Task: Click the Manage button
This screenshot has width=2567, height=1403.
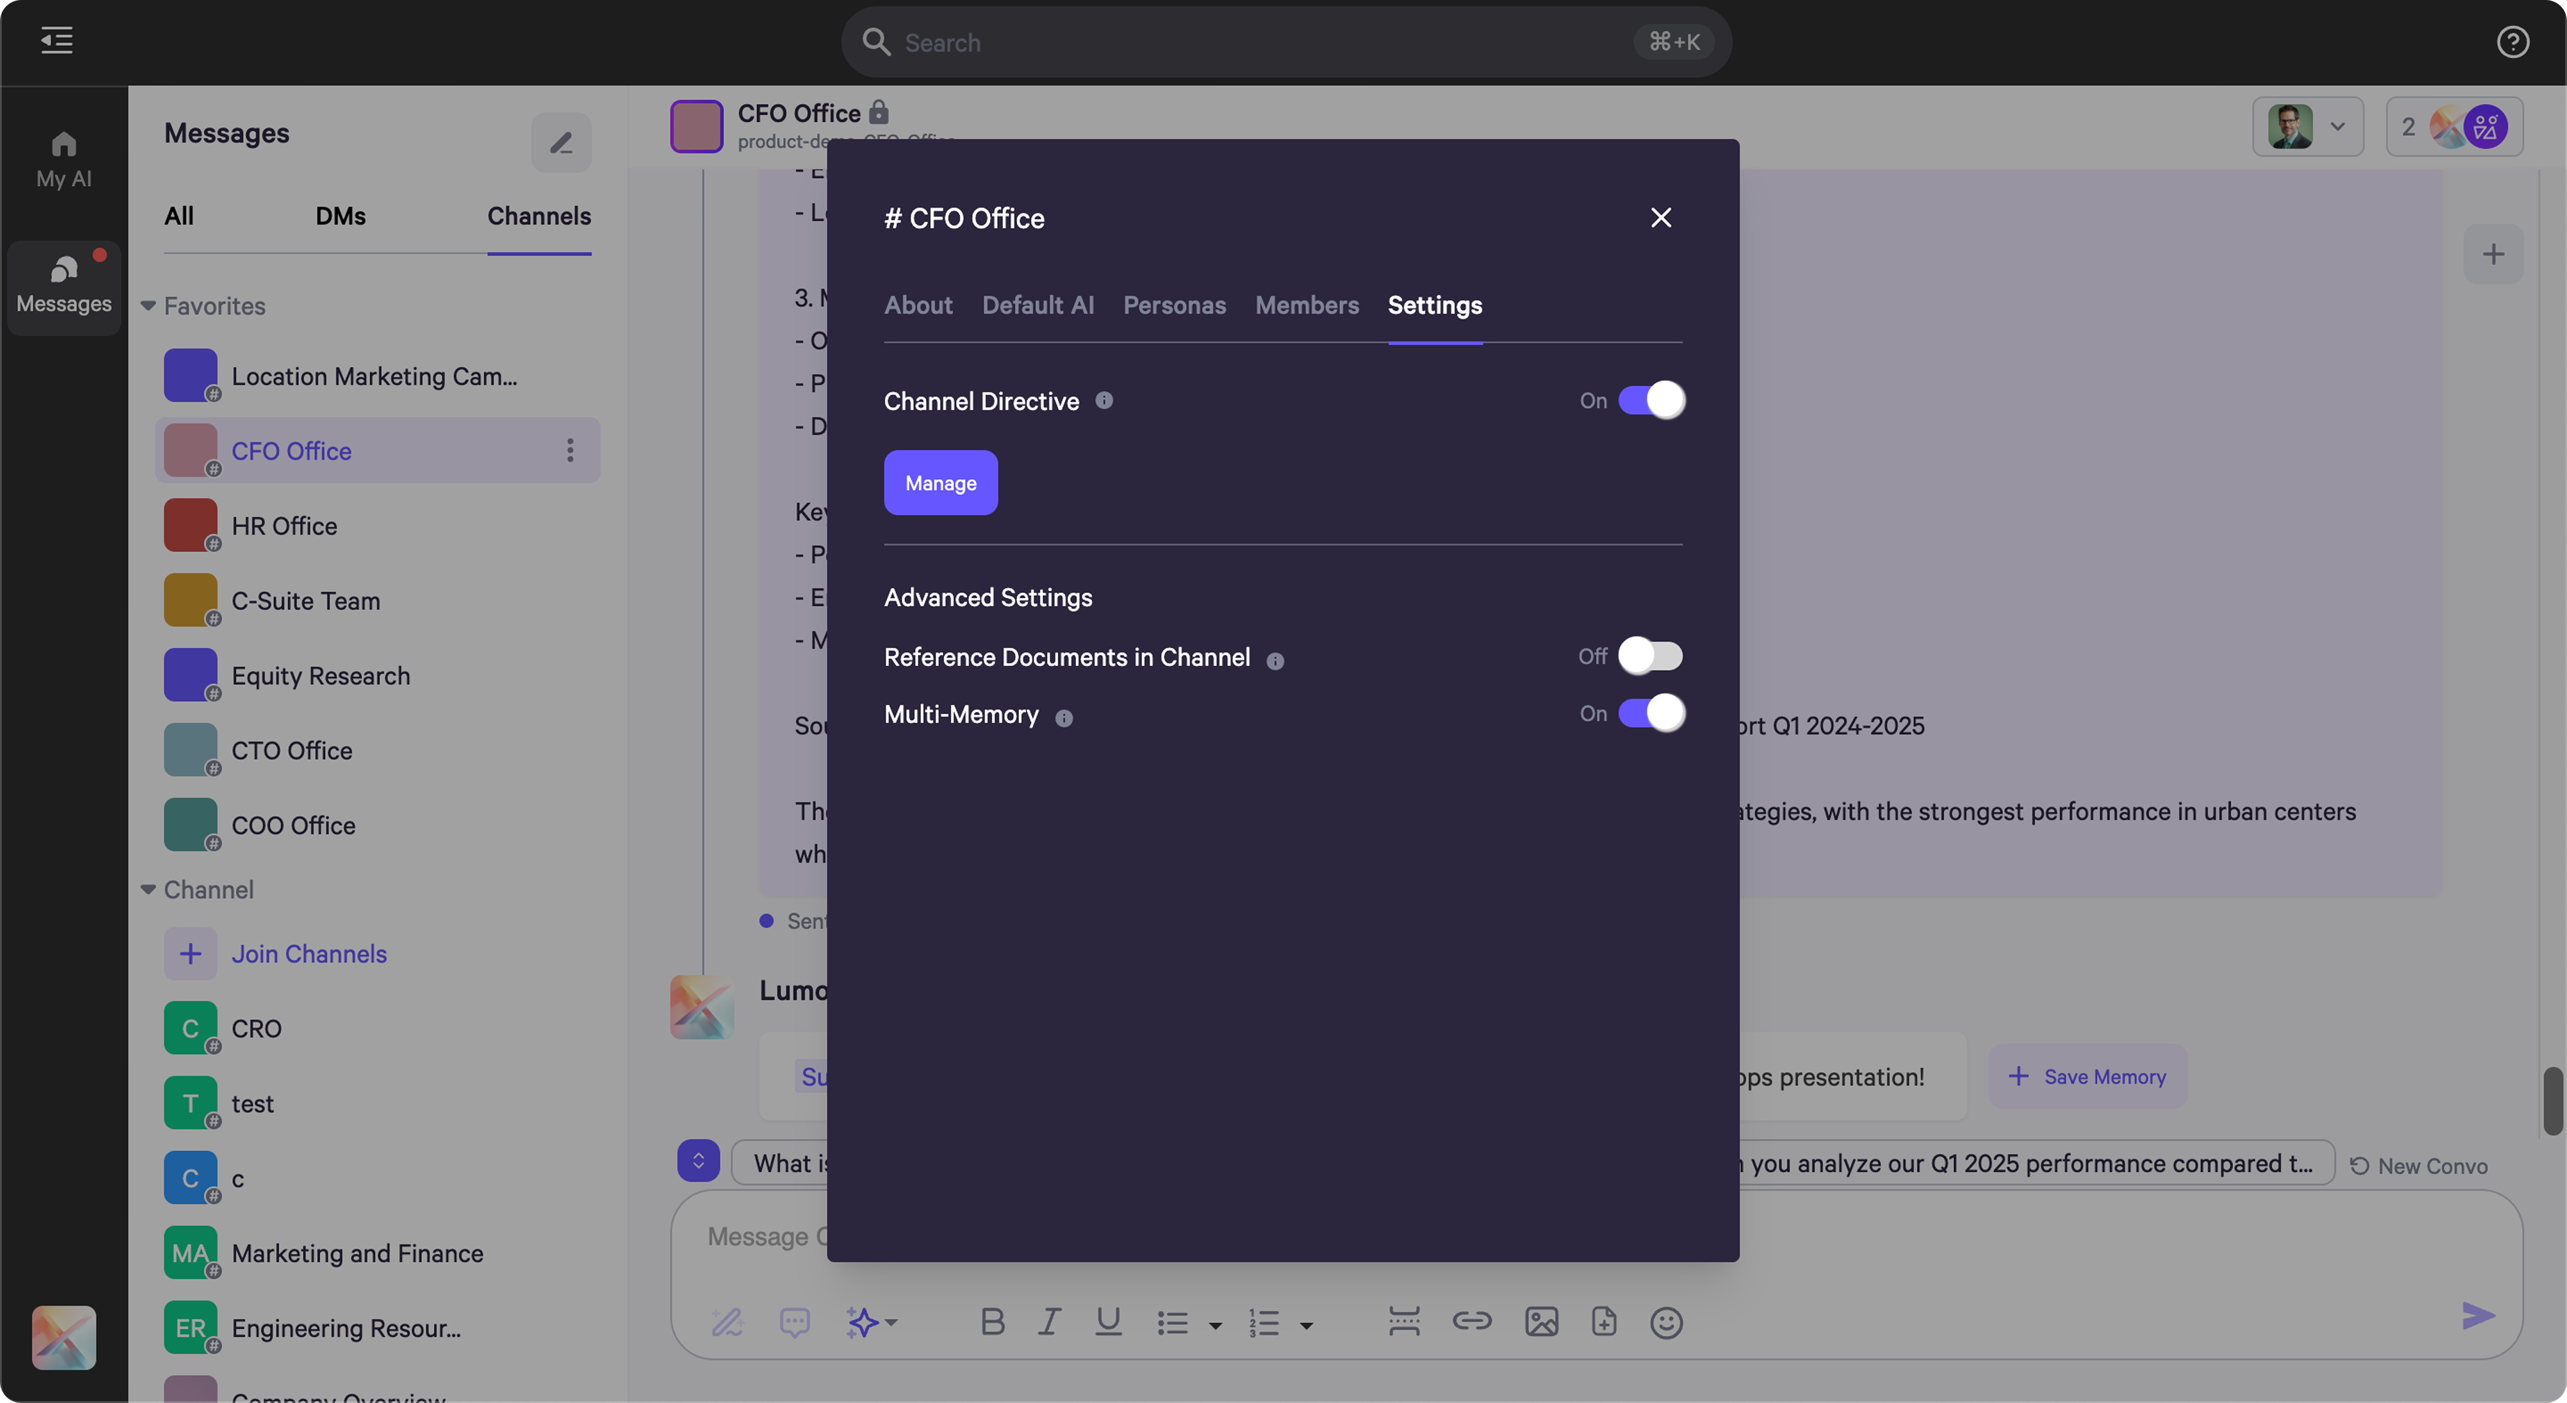Action: (939, 483)
